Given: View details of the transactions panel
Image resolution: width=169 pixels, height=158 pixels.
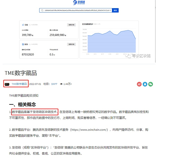Looking at the screenshot, I should [x=71, y=25].
